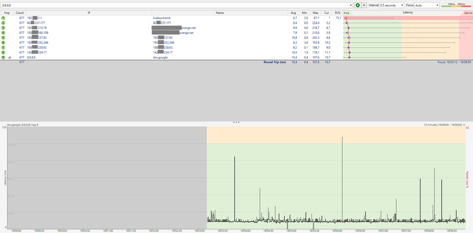Viewport: 473px width, 233px height.
Task: Click the 8.8.8.8 IP in hop 9
Action: 31,57
